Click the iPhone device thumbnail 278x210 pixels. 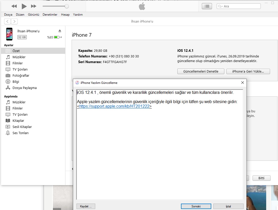coord(9,34)
